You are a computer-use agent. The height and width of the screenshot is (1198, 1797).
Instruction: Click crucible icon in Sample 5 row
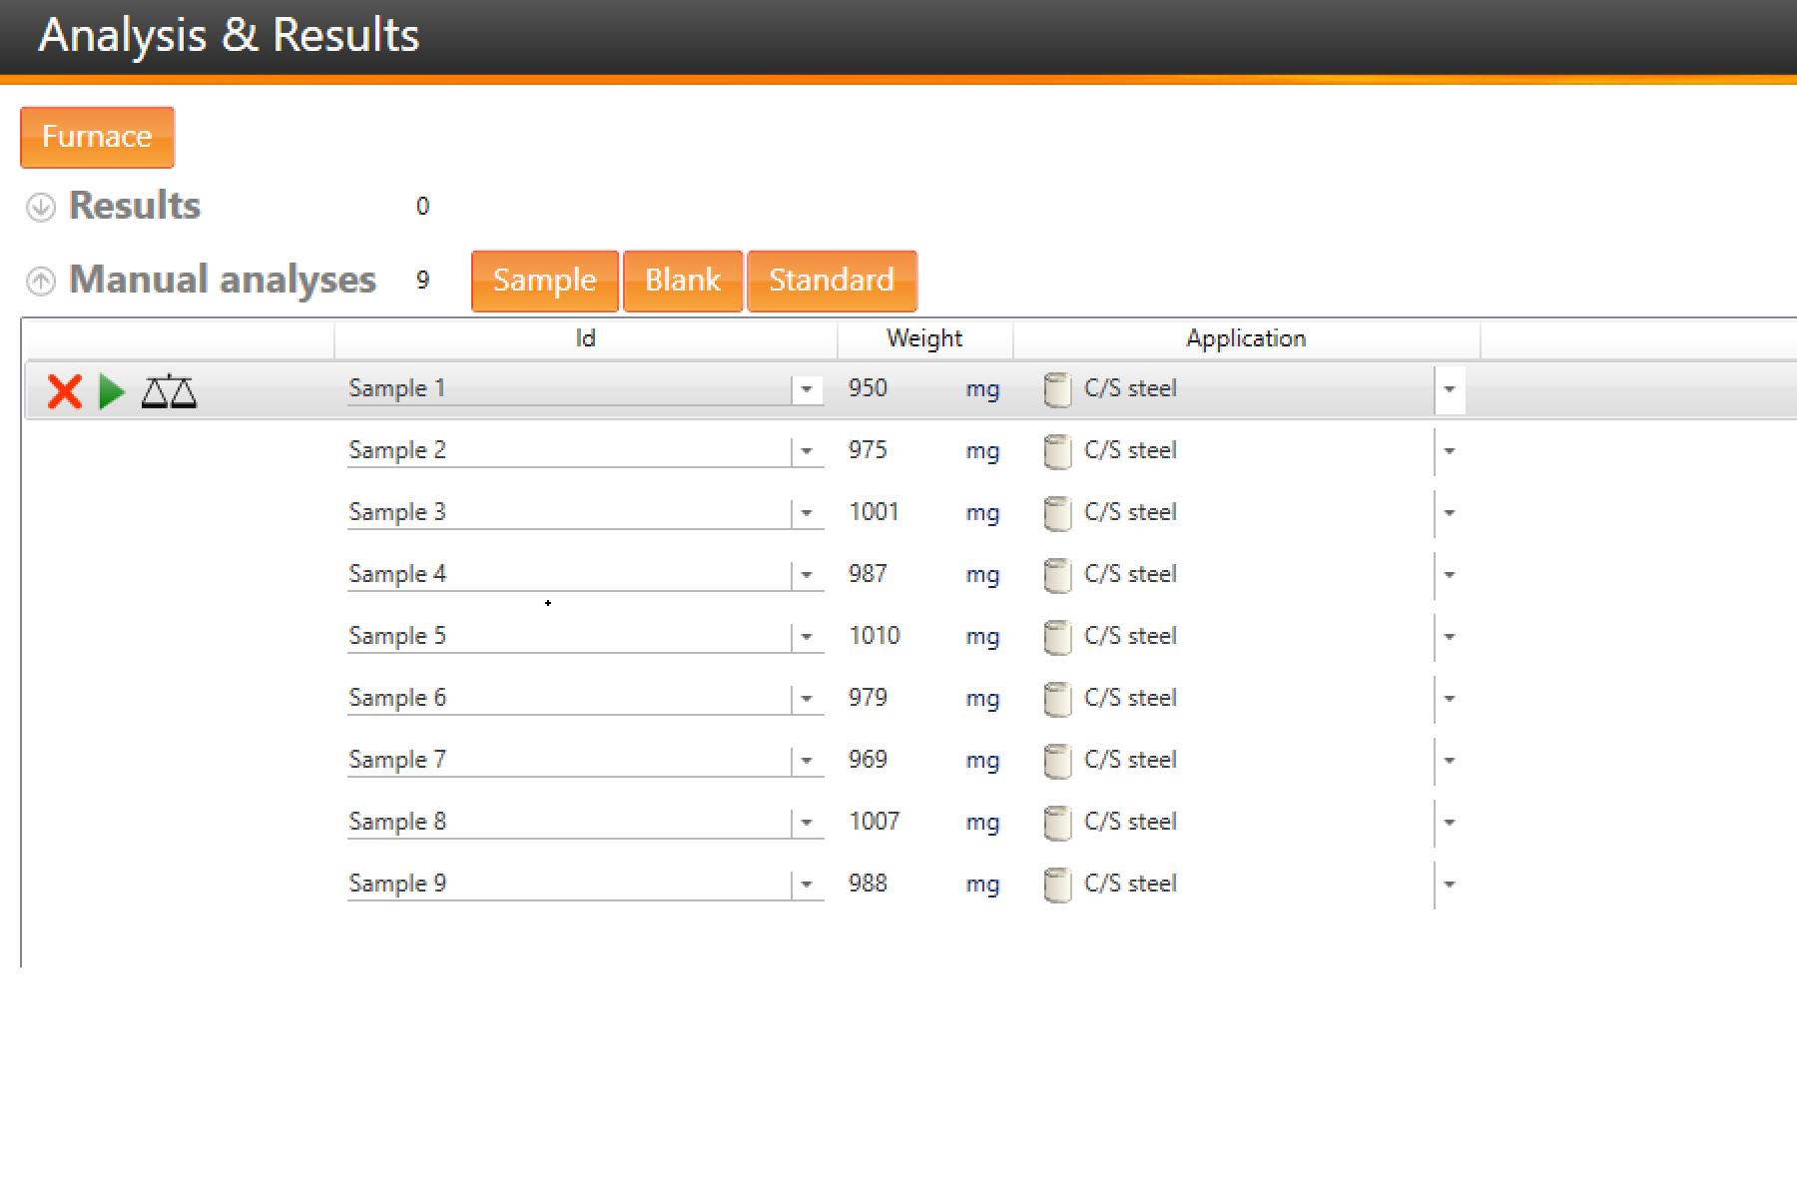coord(1057,637)
